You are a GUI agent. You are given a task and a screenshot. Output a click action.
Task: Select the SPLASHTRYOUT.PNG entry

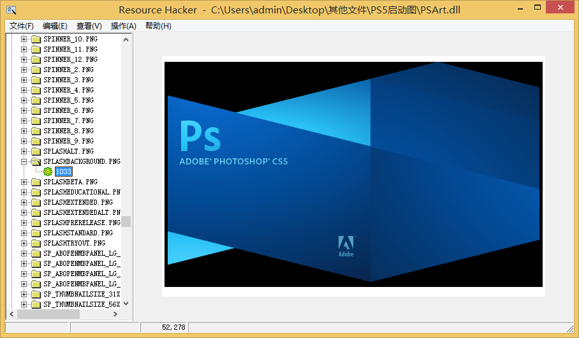coord(74,244)
